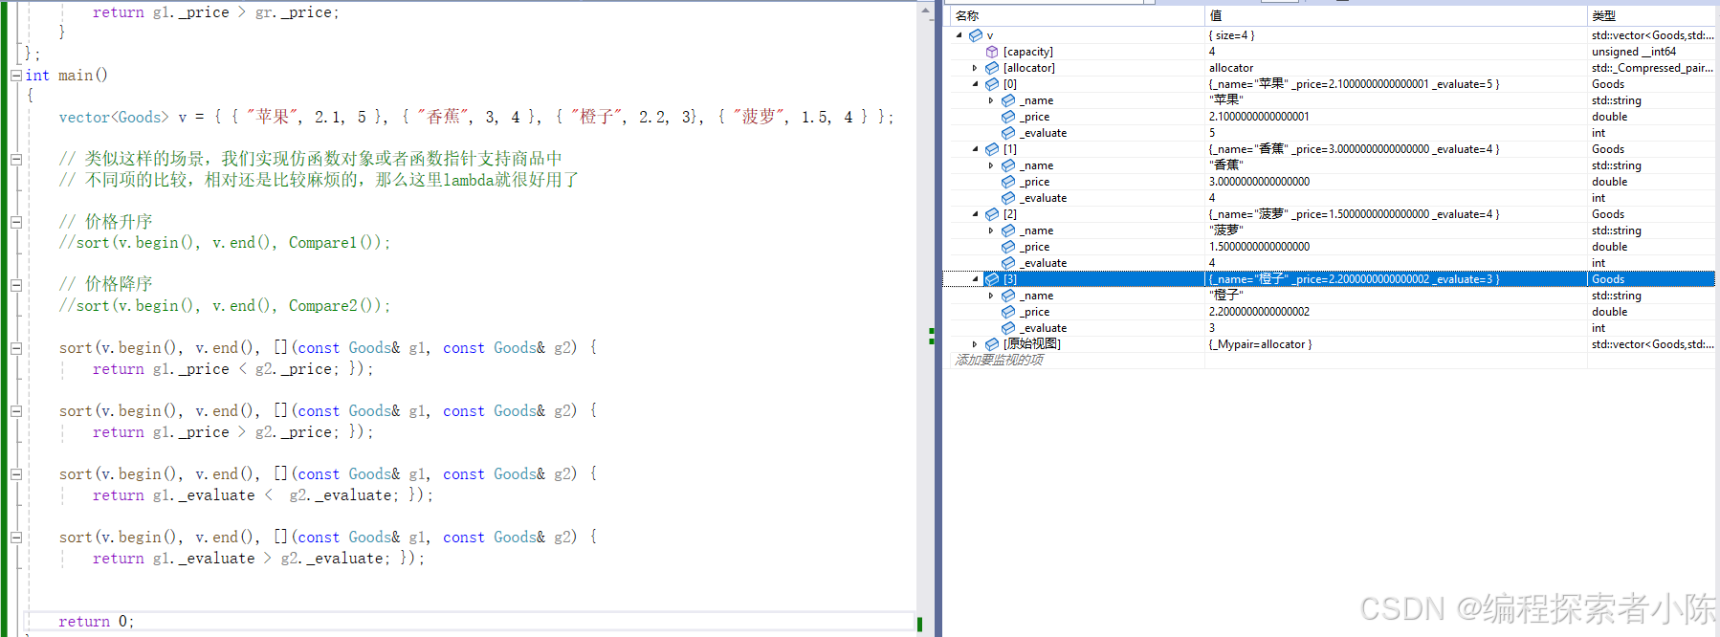Screen dimensions: 1720x637
Task: Collapse the [2] element node
Action: pyautogui.click(x=976, y=214)
